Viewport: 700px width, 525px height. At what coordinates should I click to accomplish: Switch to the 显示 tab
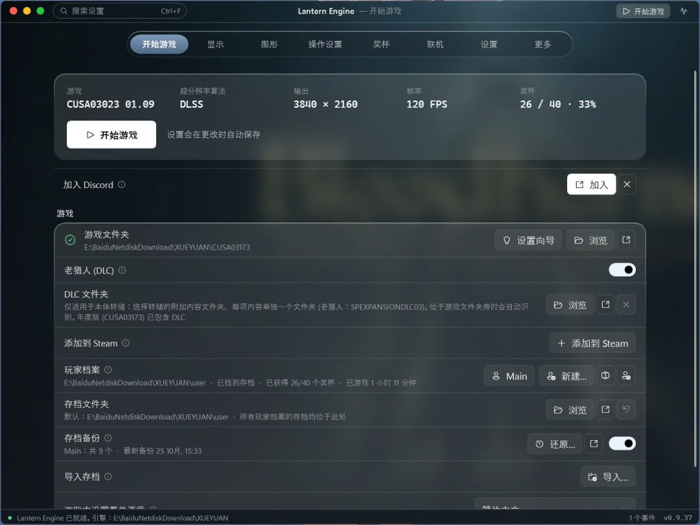(x=215, y=44)
